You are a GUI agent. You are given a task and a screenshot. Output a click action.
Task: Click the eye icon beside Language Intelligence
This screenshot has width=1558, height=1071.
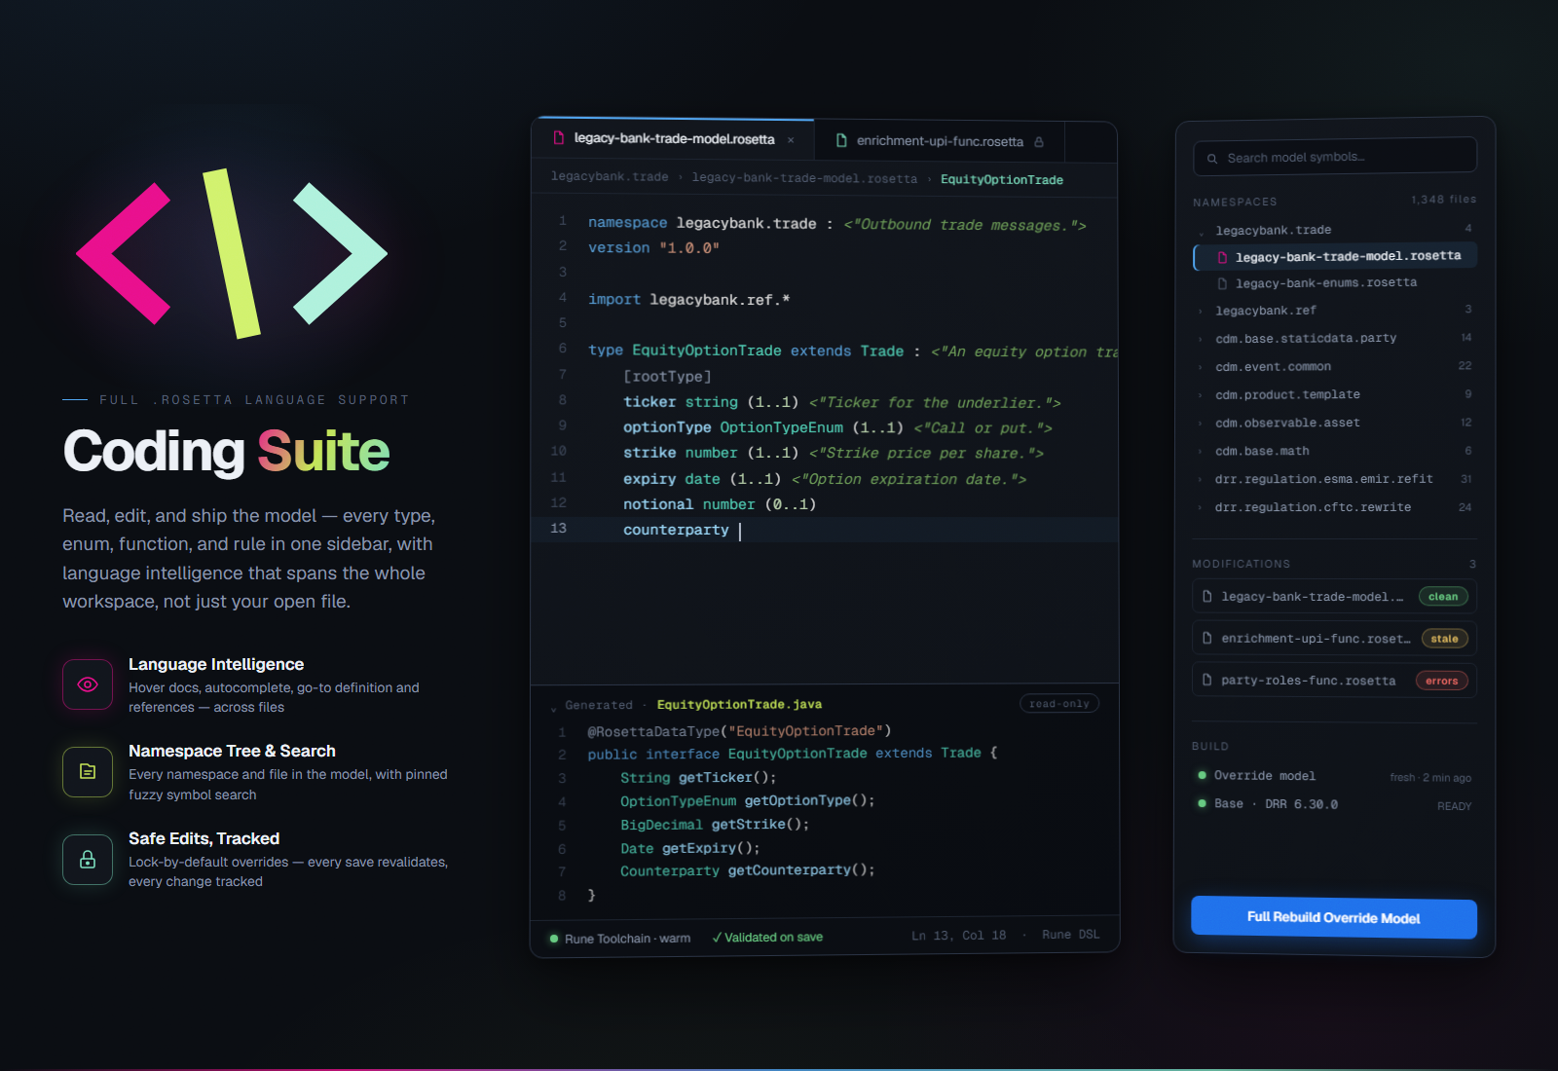pos(88,684)
